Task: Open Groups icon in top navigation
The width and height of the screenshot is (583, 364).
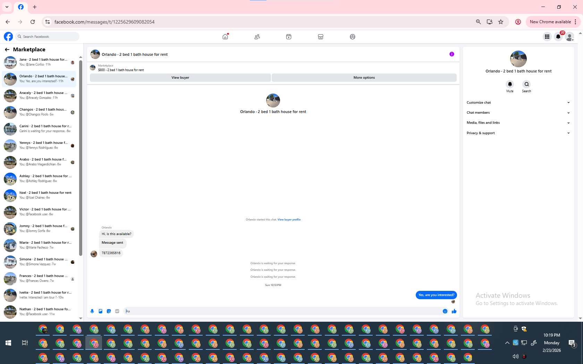Action: pyautogui.click(x=353, y=37)
